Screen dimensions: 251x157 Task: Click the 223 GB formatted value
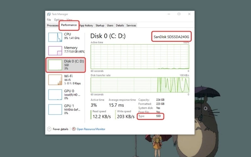tap(160, 104)
